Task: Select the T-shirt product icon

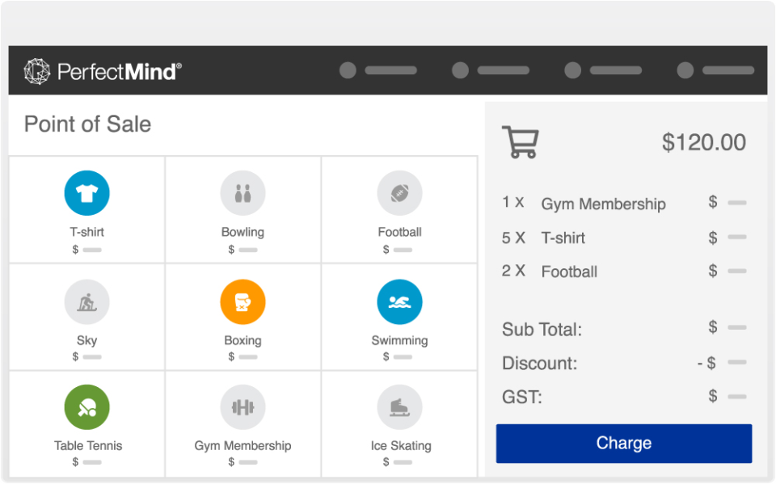Action: click(x=86, y=194)
